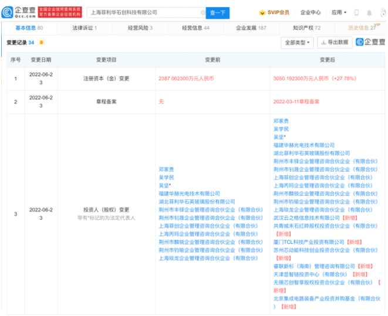The height and width of the screenshot is (316, 388).
Task: Open 吴学民 in the 变更后 column
Action: [x=281, y=129]
